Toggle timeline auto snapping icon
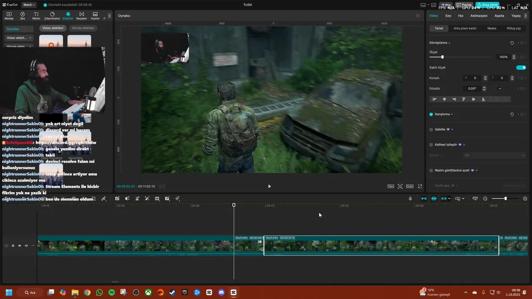 point(433,199)
